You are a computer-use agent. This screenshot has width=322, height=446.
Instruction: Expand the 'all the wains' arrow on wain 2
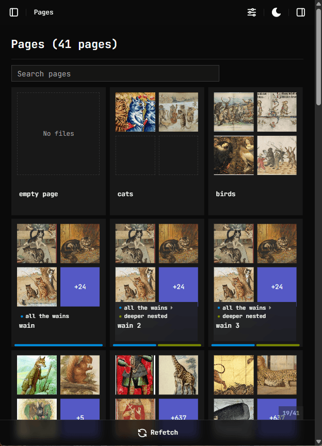tap(171, 308)
